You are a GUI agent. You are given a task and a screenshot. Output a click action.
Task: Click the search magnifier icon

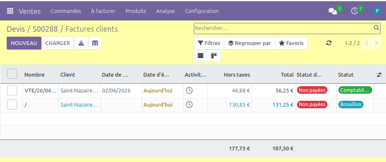coord(376,28)
